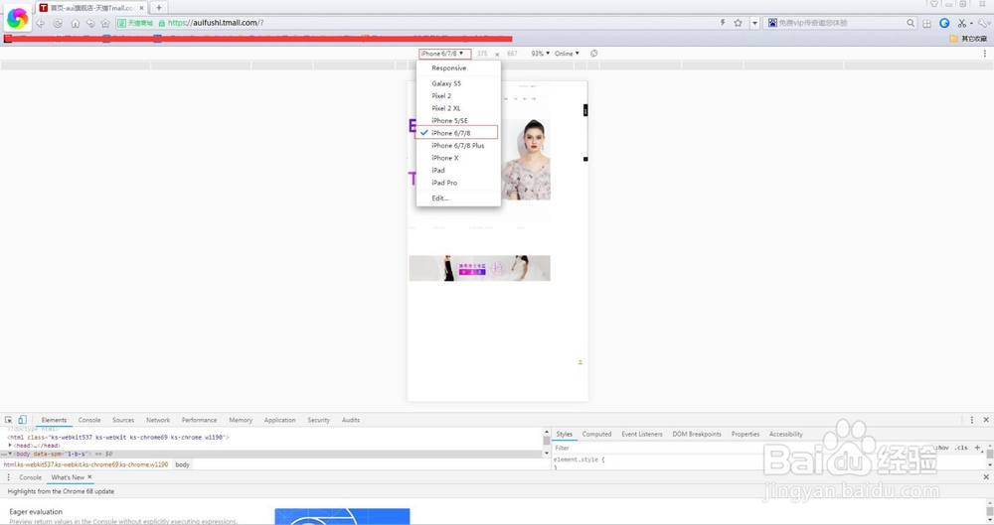
Task: Open the Memory tab
Action: pyautogui.click(x=241, y=420)
